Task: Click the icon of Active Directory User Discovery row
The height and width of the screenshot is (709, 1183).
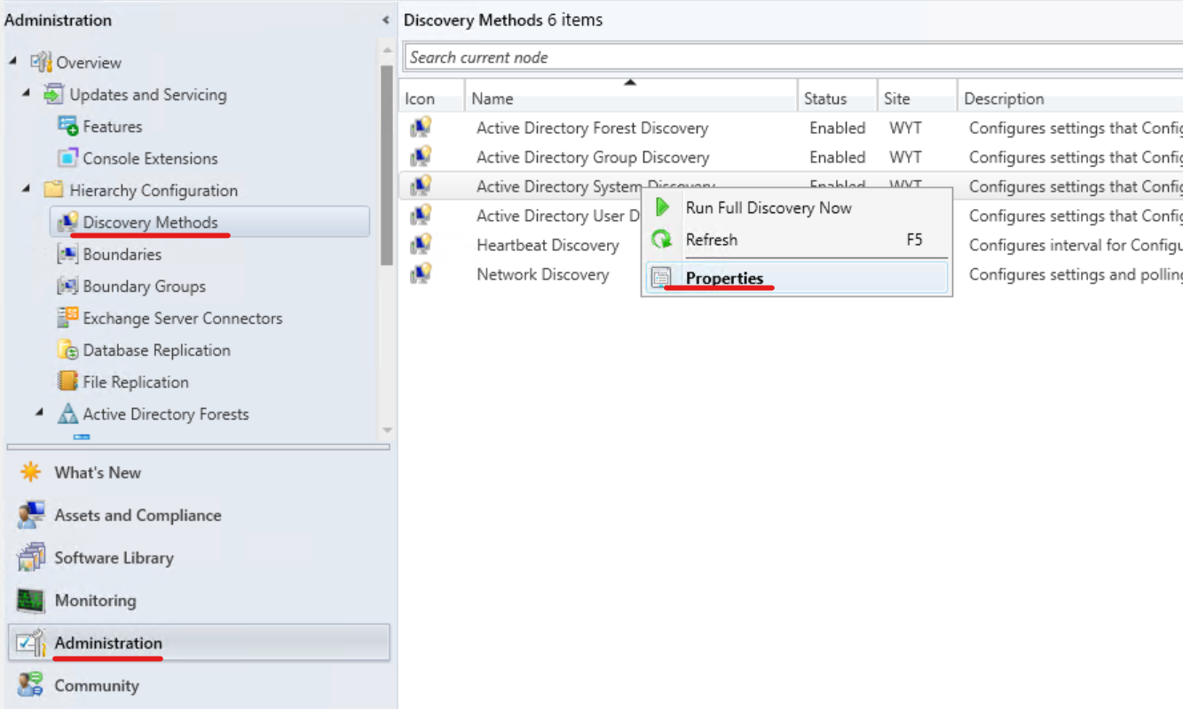Action: point(421,216)
